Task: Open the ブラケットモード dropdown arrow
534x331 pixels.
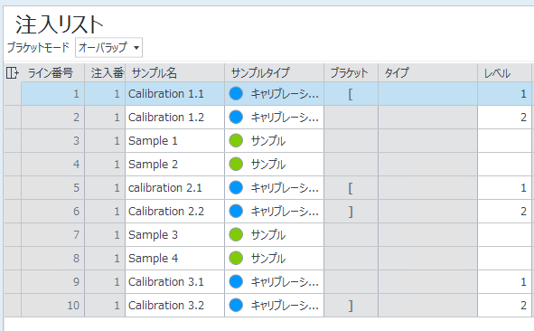Action: pyautogui.click(x=136, y=48)
